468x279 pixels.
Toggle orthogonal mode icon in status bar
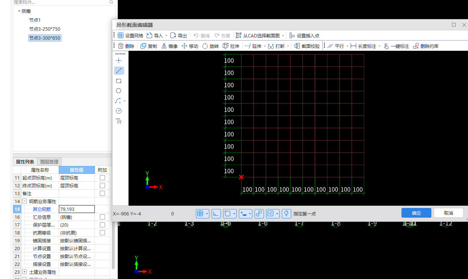216,214
